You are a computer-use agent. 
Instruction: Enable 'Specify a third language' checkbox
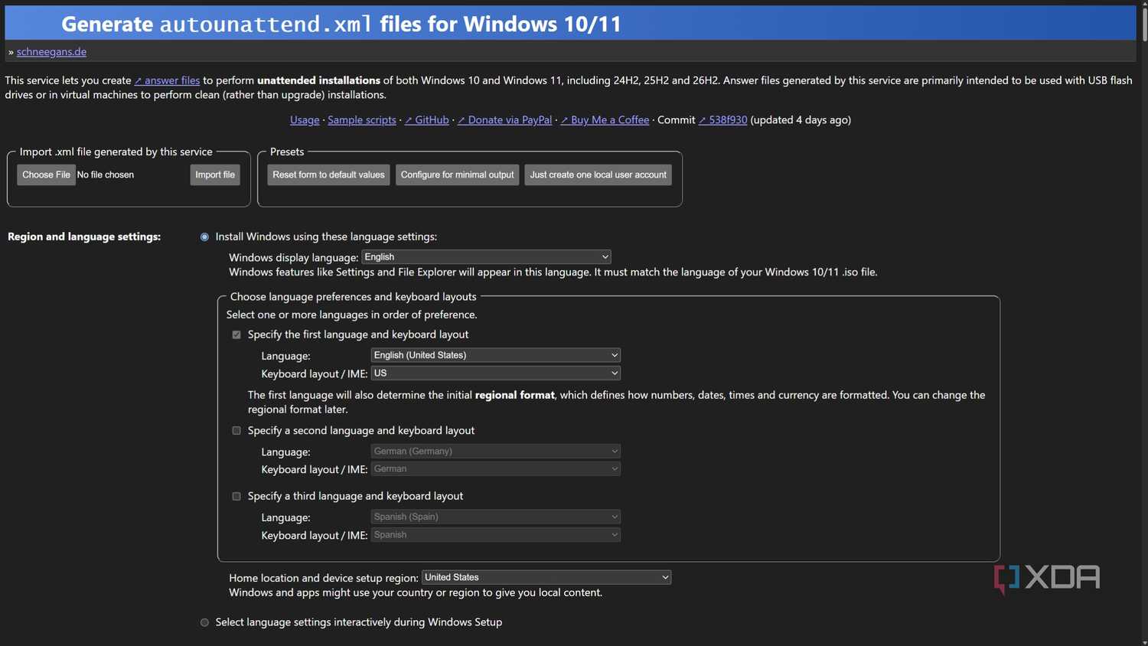(236, 496)
